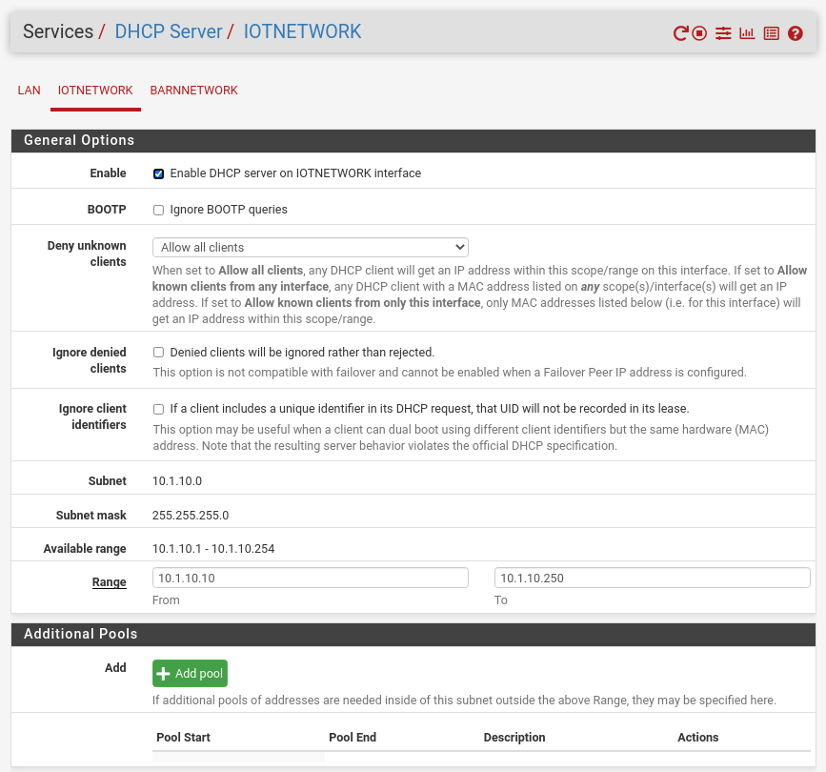Click the DHCP Server breadcrumb link
This screenshot has height=772, width=826.
coord(168,31)
